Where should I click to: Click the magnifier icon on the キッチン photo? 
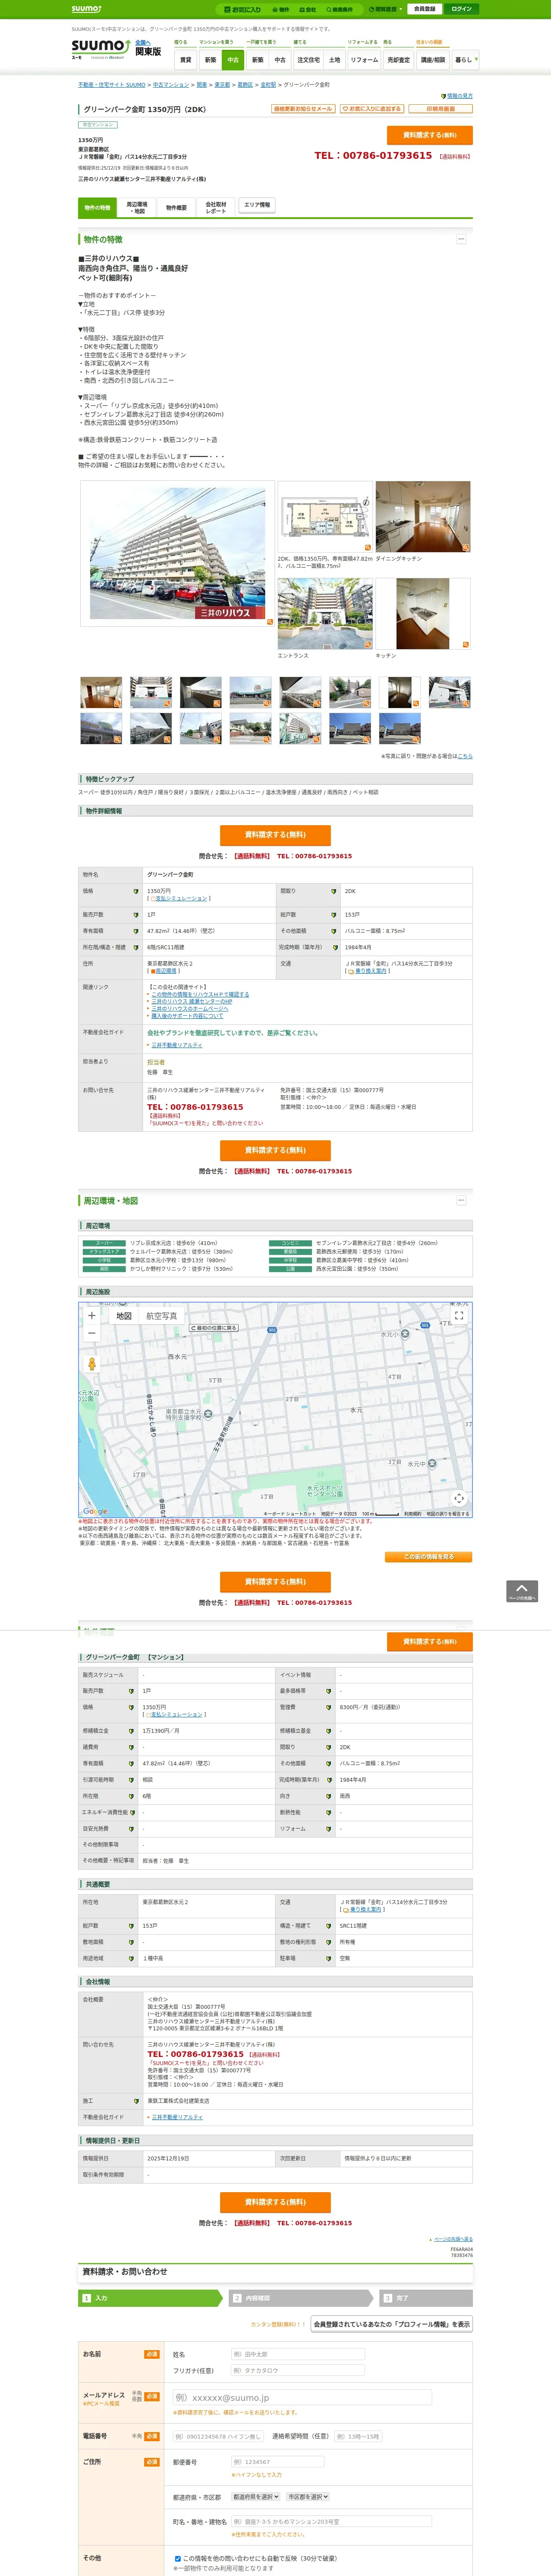pyautogui.click(x=465, y=645)
